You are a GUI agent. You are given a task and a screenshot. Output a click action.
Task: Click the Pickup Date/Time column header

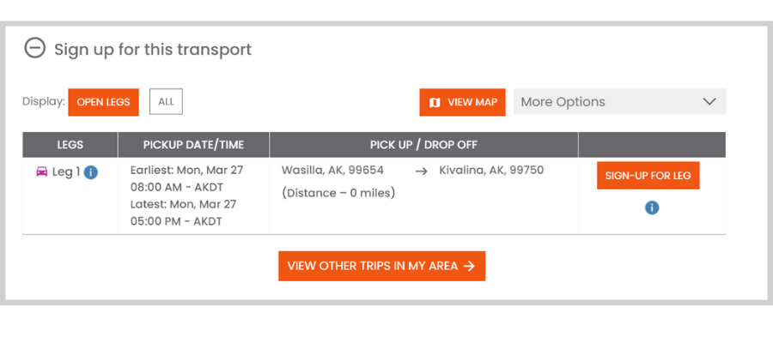[194, 145]
